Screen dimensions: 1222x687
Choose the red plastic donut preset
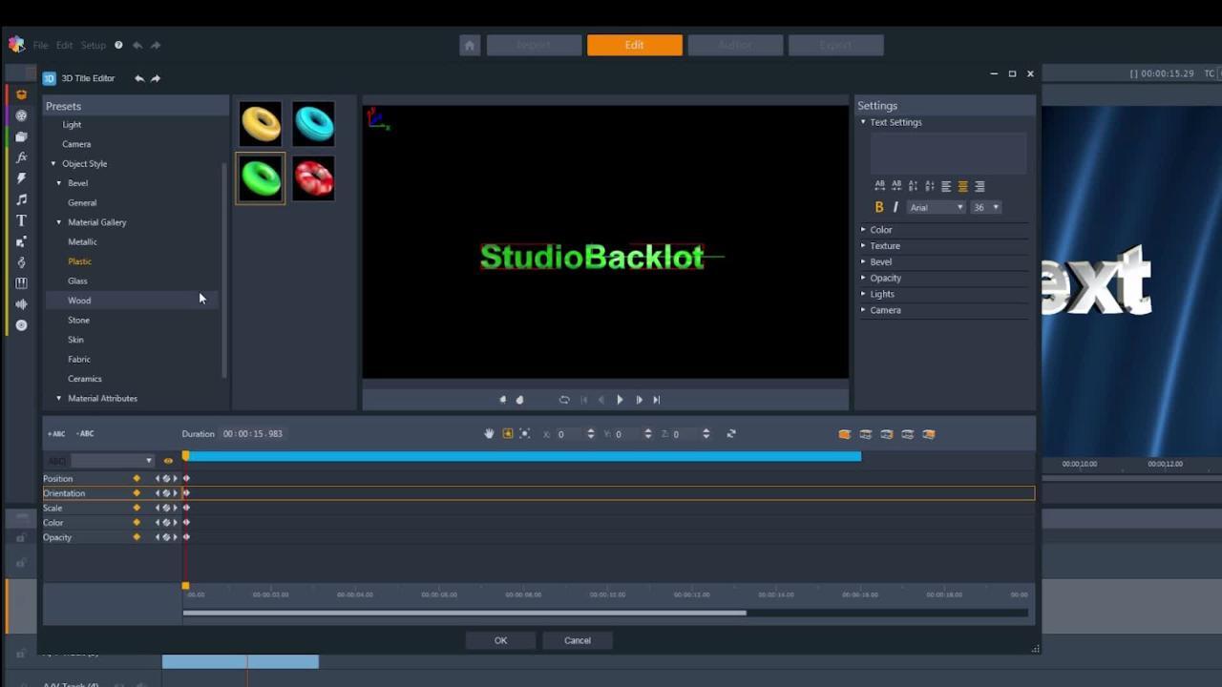[x=313, y=178]
